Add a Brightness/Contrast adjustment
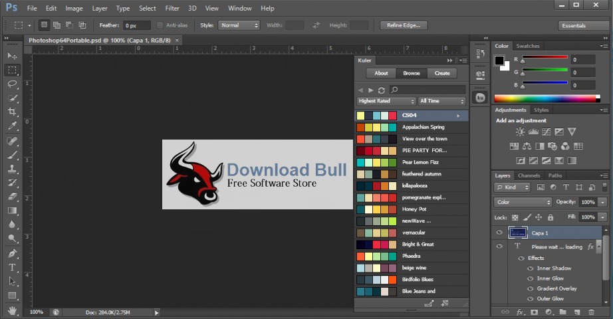 520,132
